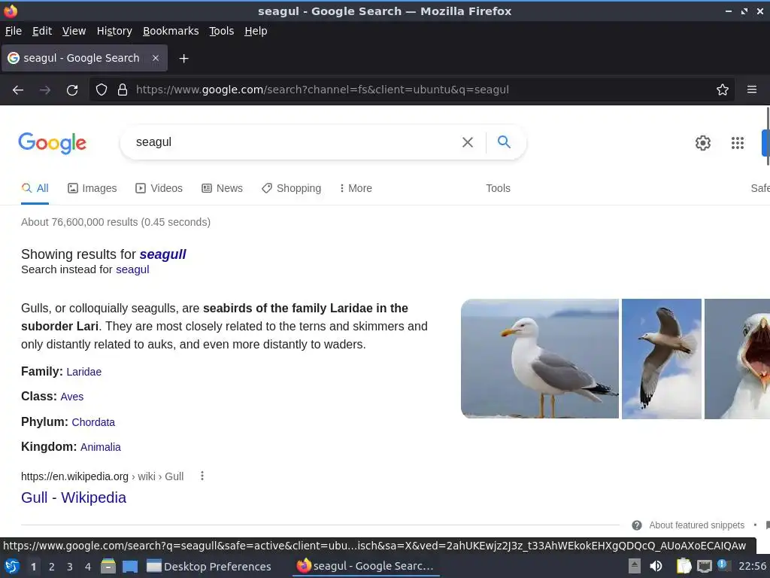770x578 pixels.
Task: Select the All results tab
Action: (x=35, y=188)
